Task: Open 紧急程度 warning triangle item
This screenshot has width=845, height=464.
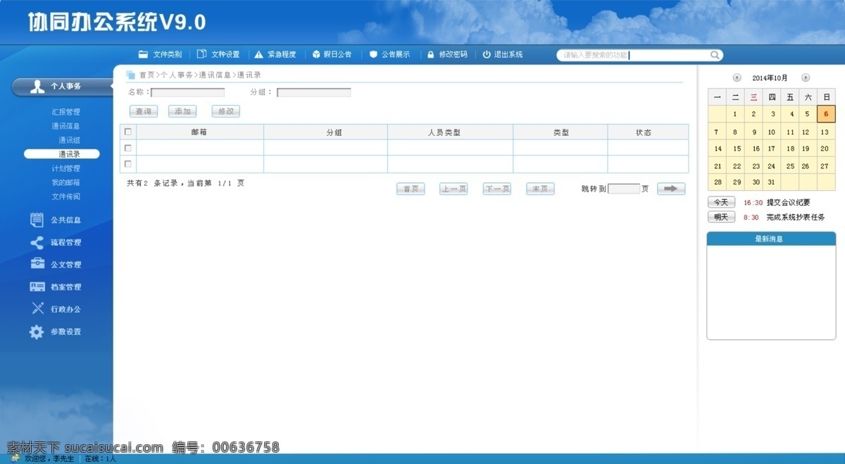Action: coord(275,55)
